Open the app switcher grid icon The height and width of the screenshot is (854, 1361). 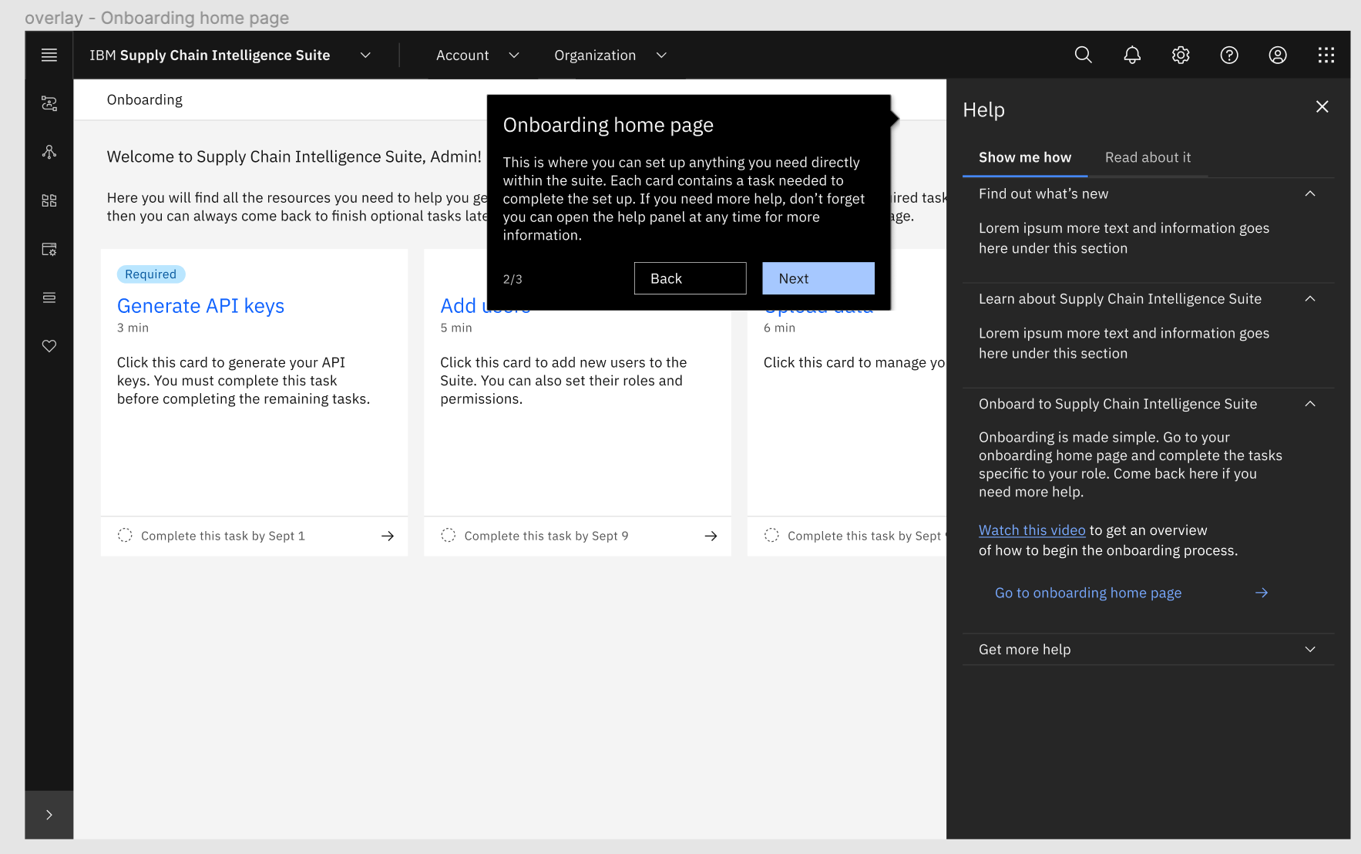click(x=1326, y=55)
